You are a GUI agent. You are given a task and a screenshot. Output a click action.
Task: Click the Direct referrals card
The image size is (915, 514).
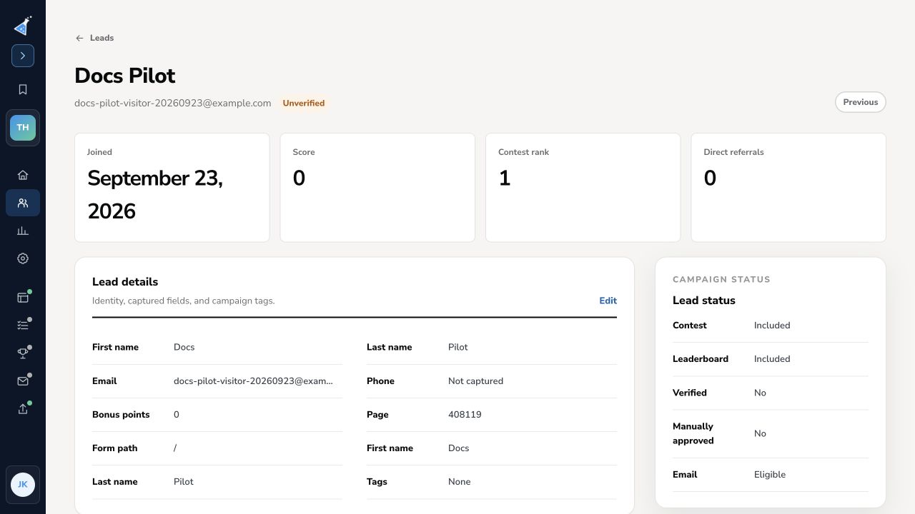pyautogui.click(x=788, y=187)
